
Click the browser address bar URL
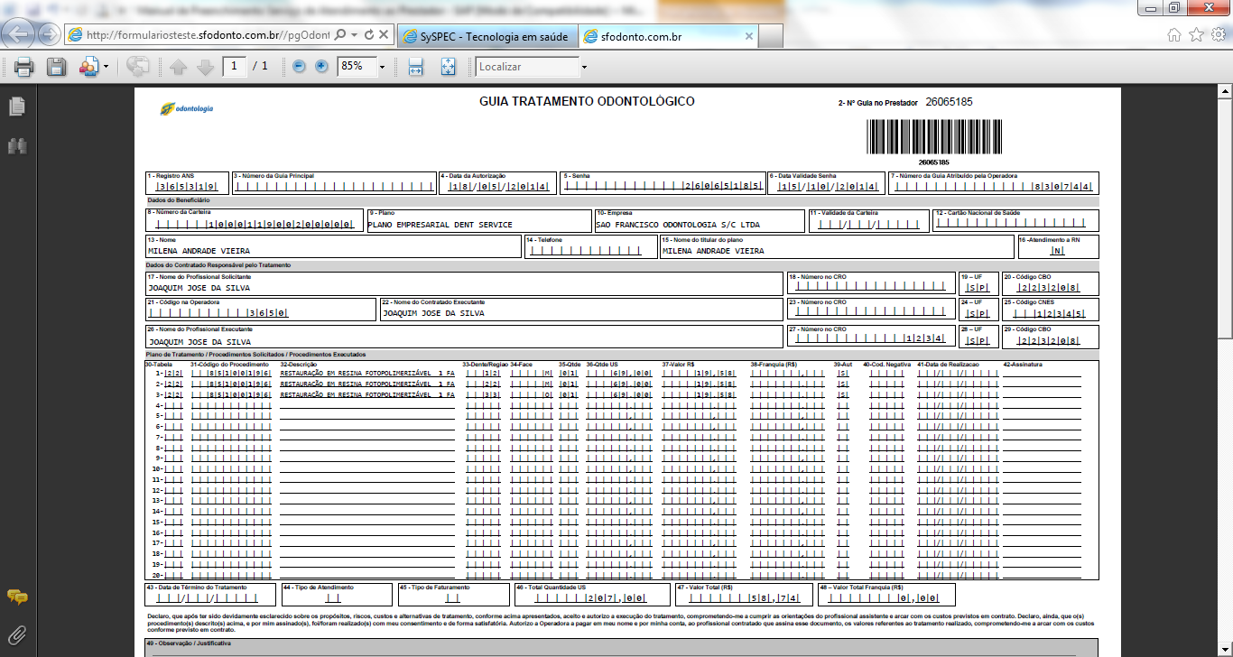[x=209, y=35]
